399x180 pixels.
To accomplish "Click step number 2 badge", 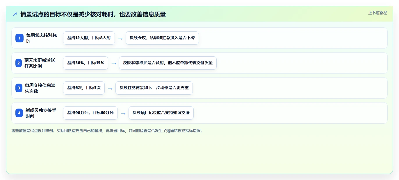I will click(19, 63).
